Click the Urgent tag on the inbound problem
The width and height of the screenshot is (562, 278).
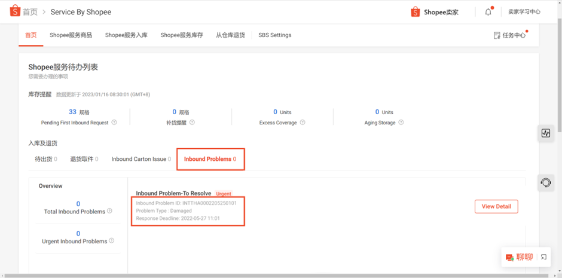(224, 194)
